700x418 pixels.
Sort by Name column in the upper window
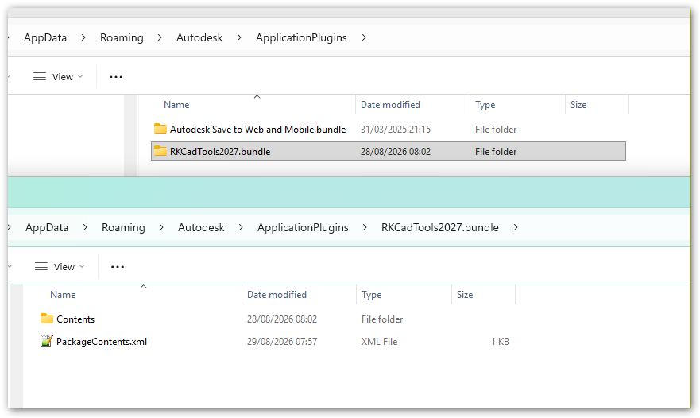pyautogui.click(x=176, y=105)
